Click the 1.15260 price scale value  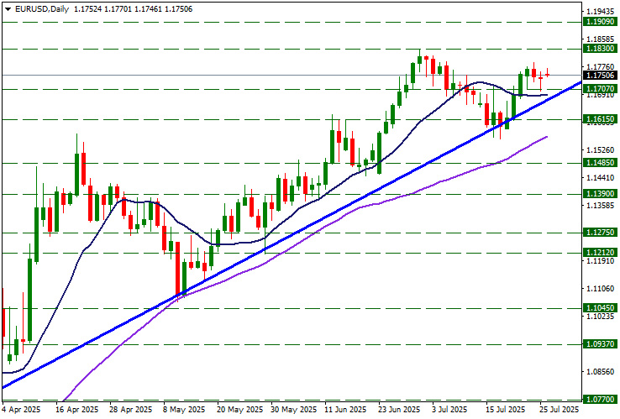point(600,149)
